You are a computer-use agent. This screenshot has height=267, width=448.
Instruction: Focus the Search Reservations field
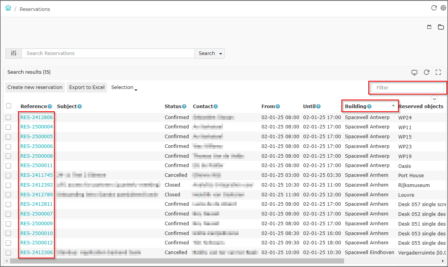point(108,53)
